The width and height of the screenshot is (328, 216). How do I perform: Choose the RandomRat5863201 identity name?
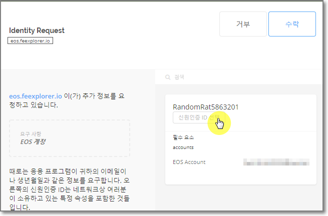tap(205, 107)
